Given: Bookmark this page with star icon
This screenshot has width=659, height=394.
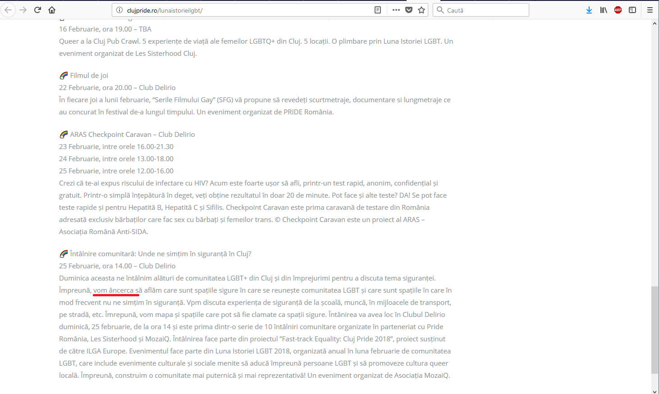Looking at the screenshot, I should point(421,10).
